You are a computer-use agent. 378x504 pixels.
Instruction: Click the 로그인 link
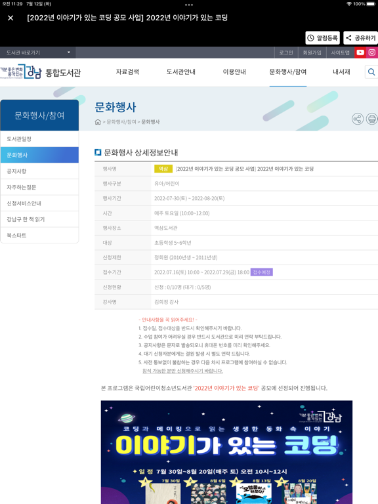(x=286, y=52)
